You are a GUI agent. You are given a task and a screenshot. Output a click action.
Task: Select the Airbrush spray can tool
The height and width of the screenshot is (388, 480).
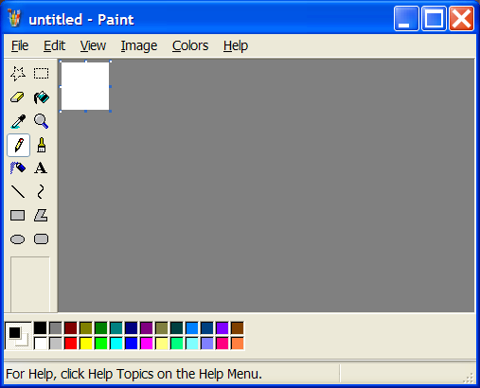click(x=18, y=168)
